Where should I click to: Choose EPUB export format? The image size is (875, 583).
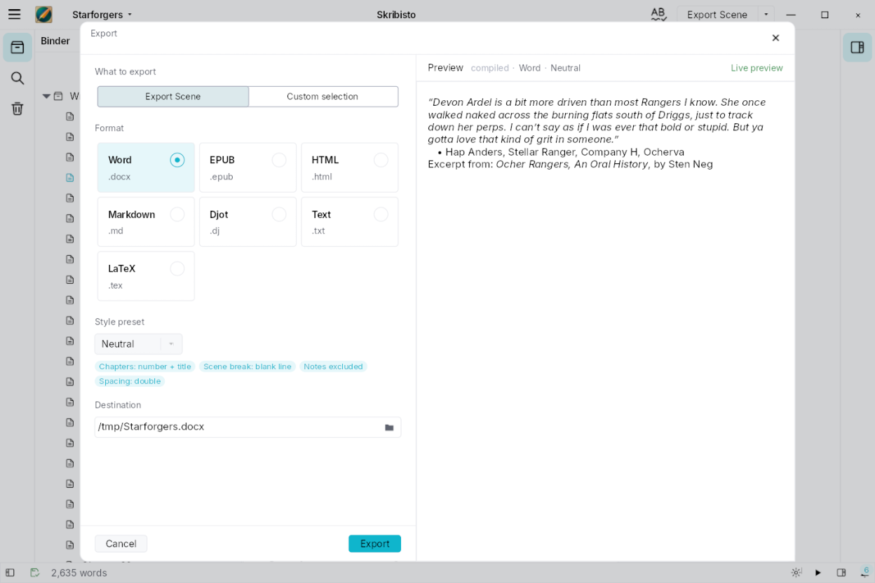coord(247,167)
